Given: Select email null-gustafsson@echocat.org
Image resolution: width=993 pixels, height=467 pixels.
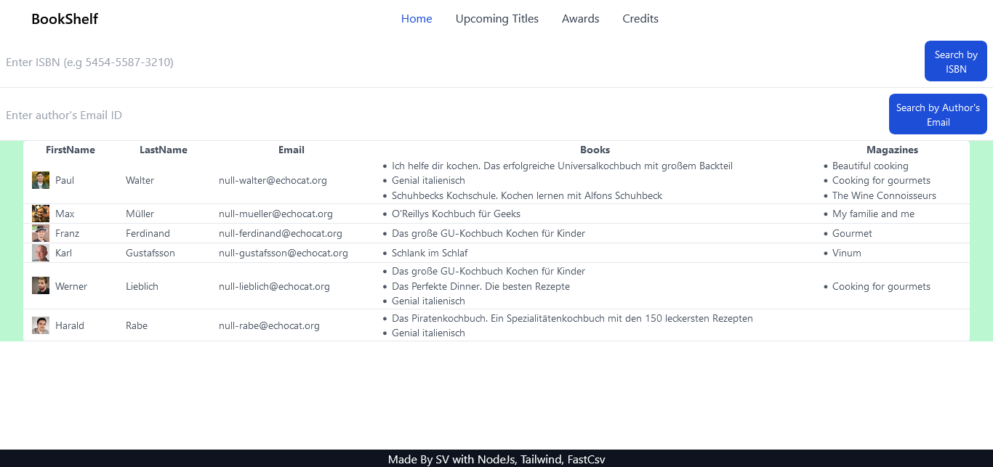Looking at the screenshot, I should 284,253.
